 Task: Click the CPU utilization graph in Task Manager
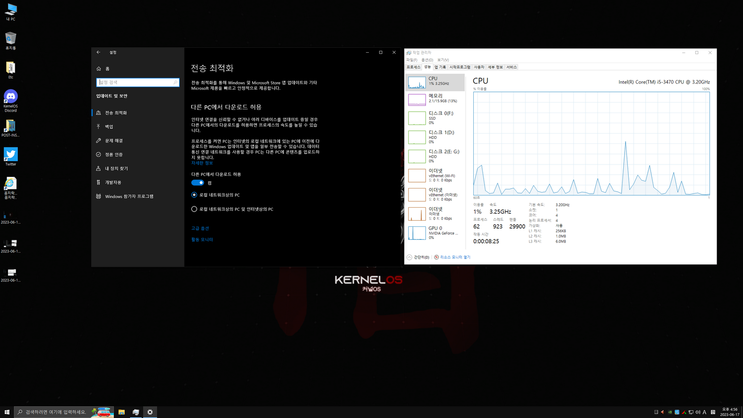(x=591, y=143)
